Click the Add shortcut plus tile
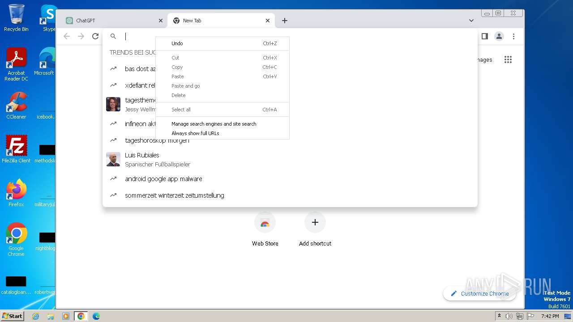Screen dimensions: 573x322 tap(315, 229)
